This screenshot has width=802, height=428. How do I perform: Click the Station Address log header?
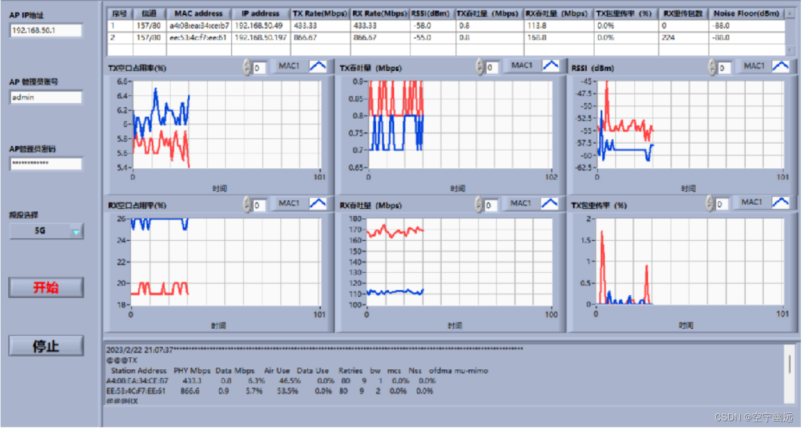point(139,370)
